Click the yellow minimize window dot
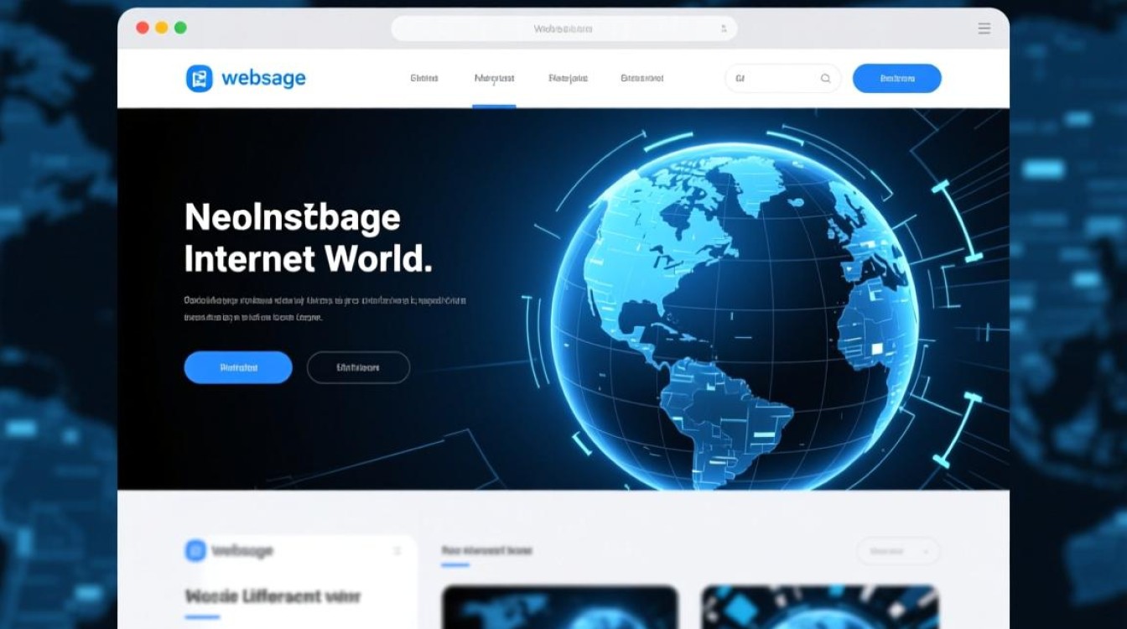The image size is (1127, 629). tap(161, 28)
